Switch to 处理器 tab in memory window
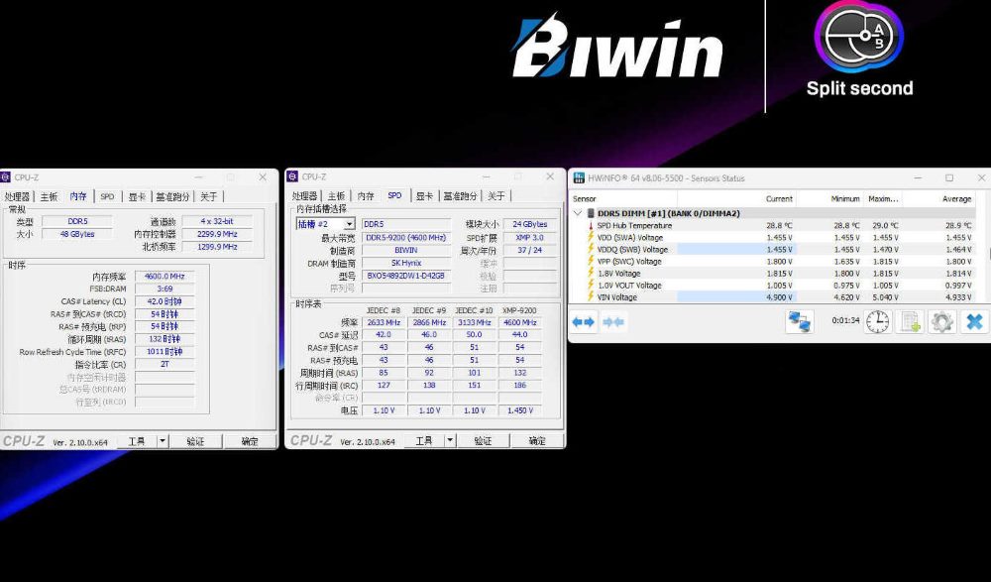 (x=17, y=196)
